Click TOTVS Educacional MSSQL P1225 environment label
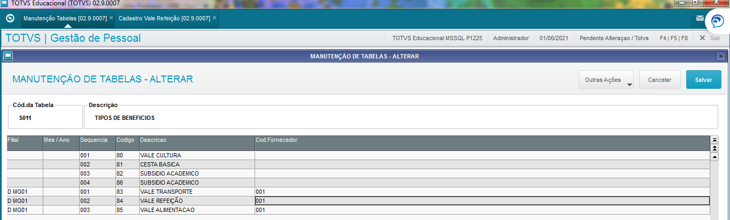This screenshot has width=730, height=220. [x=437, y=38]
